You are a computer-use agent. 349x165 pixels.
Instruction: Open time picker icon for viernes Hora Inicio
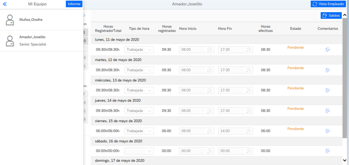(210, 131)
